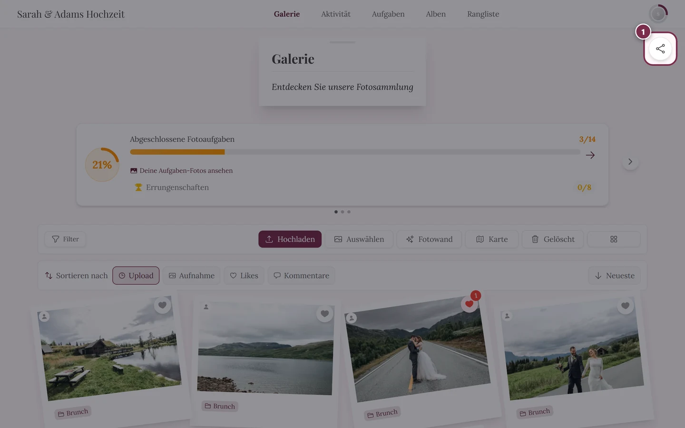Show the Rangliste tab
The height and width of the screenshot is (428, 685).
483,14
